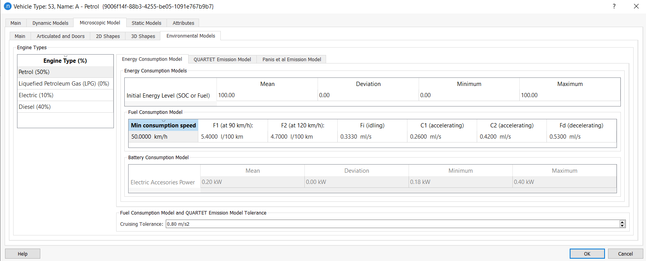The height and width of the screenshot is (261, 646).
Task: Switch to the 2D Shapes tab
Action: point(108,36)
